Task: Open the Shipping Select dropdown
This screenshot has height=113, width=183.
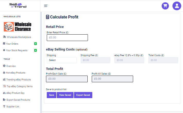Action: point(61,60)
